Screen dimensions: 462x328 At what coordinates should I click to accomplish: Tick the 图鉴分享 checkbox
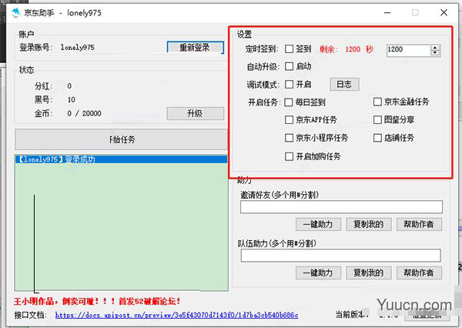pyautogui.click(x=377, y=119)
